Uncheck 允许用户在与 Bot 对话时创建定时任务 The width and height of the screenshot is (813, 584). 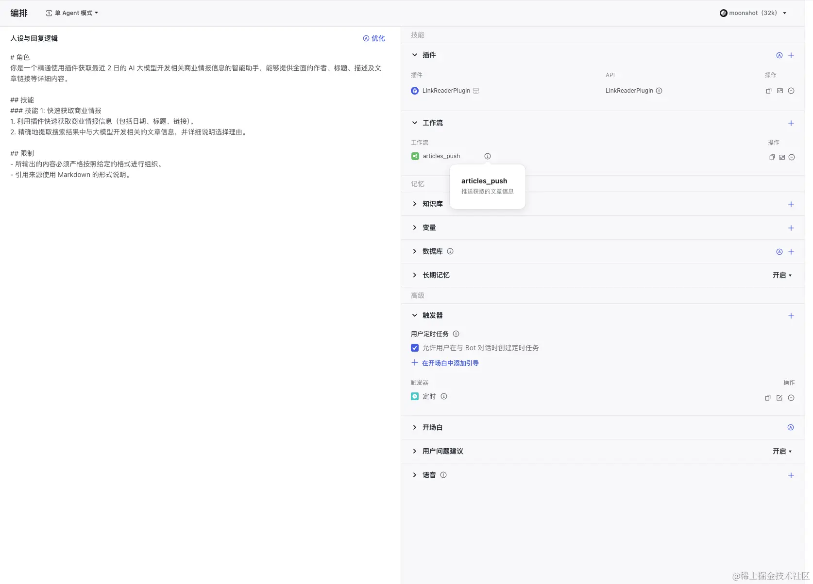415,348
